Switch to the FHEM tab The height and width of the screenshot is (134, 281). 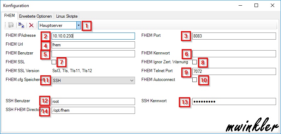coord(9,16)
